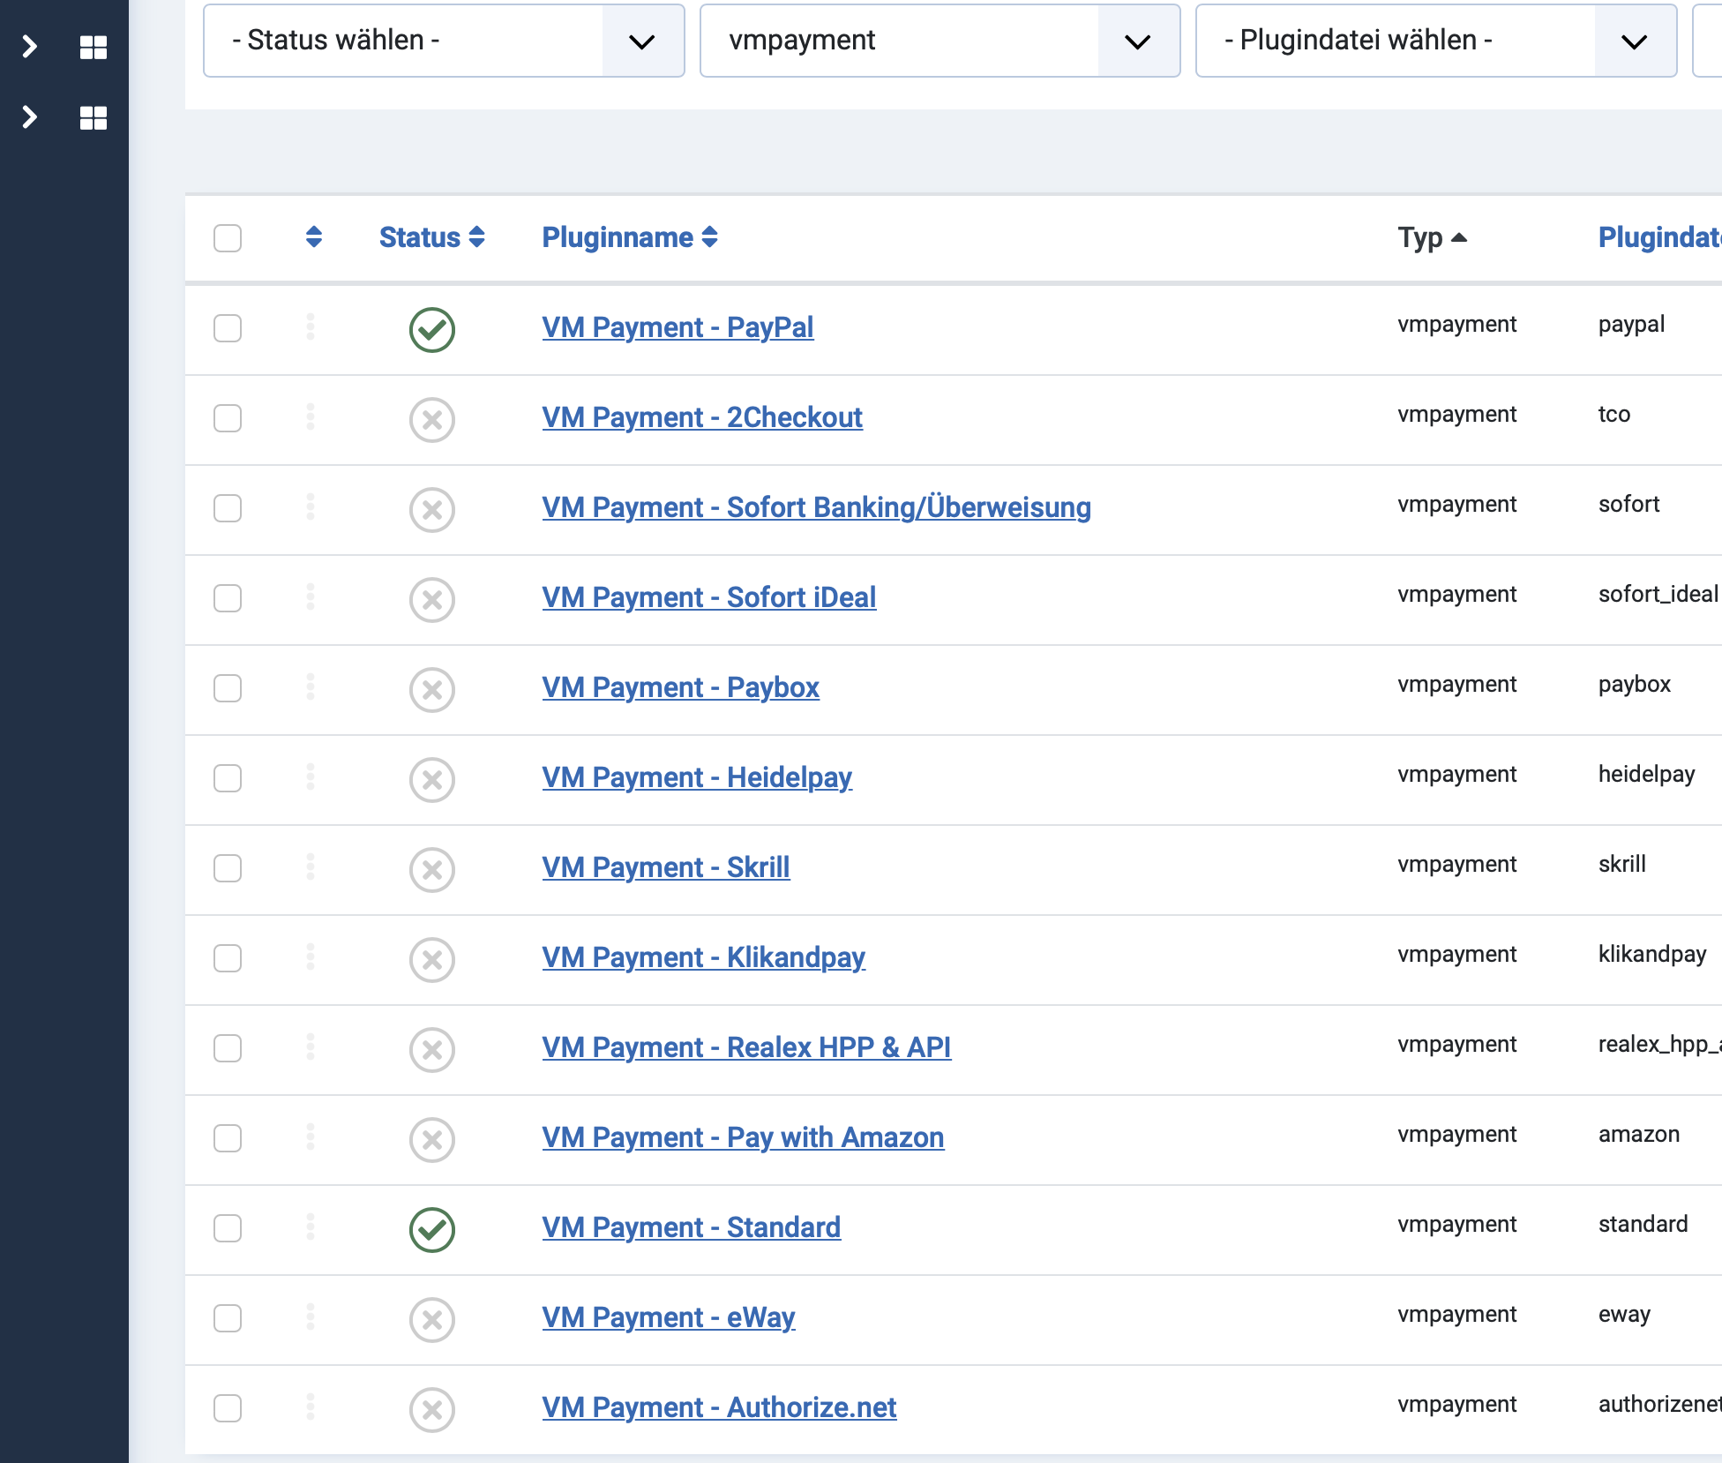Sort the table by Pluginname column
The height and width of the screenshot is (1463, 1722).
(629, 236)
